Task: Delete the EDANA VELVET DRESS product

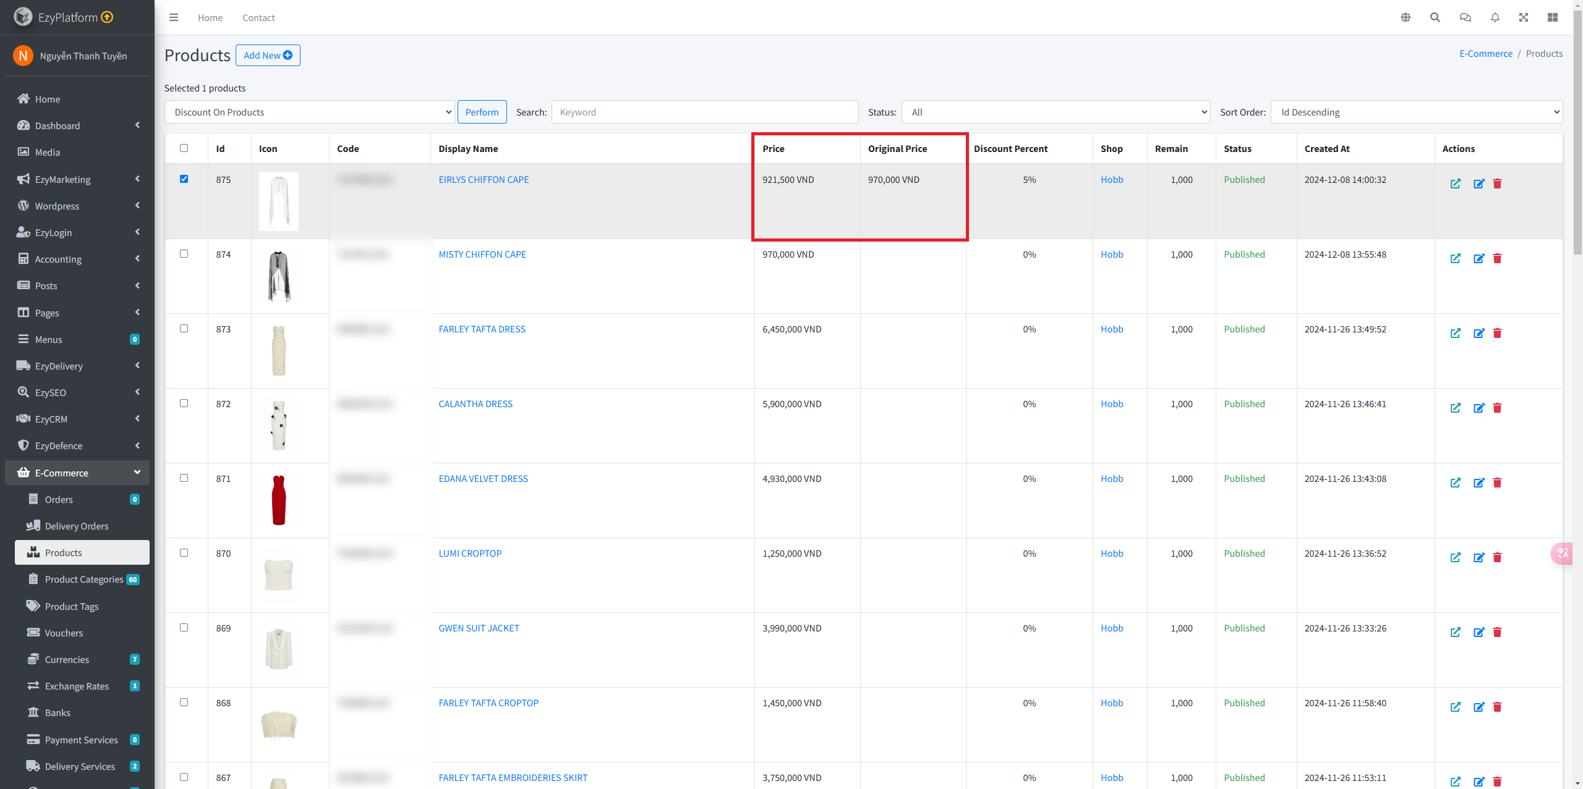Action: (1498, 483)
